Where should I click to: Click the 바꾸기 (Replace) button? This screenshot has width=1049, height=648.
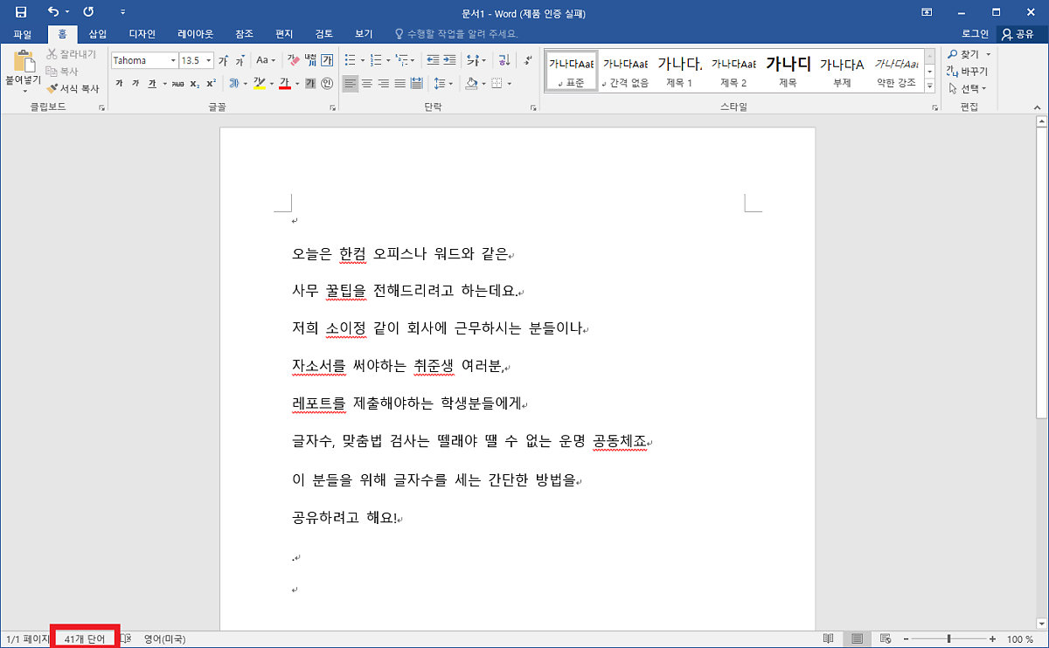click(968, 72)
